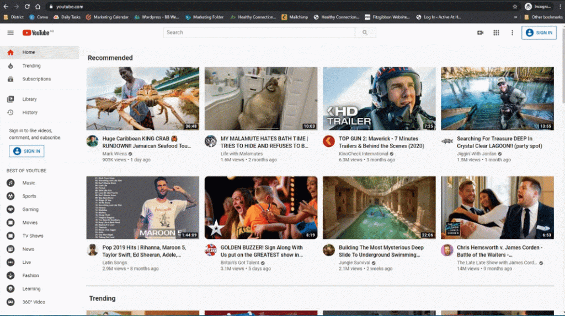Image resolution: width=565 pixels, height=316 pixels.
Task: Click the Jungle Survival channel avatar
Action: [329, 250]
